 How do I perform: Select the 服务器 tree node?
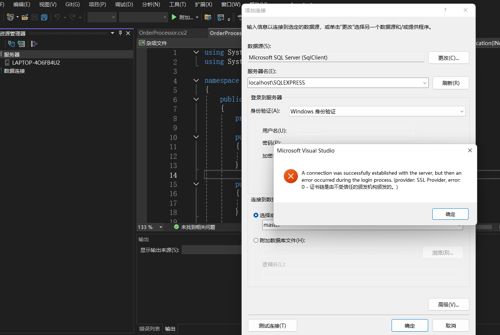12,54
